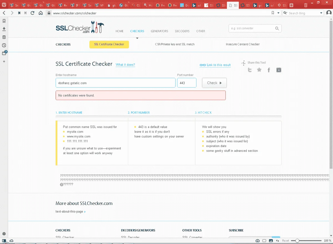Open the Notes side panel
The image size is (333, 244).
[4, 37]
